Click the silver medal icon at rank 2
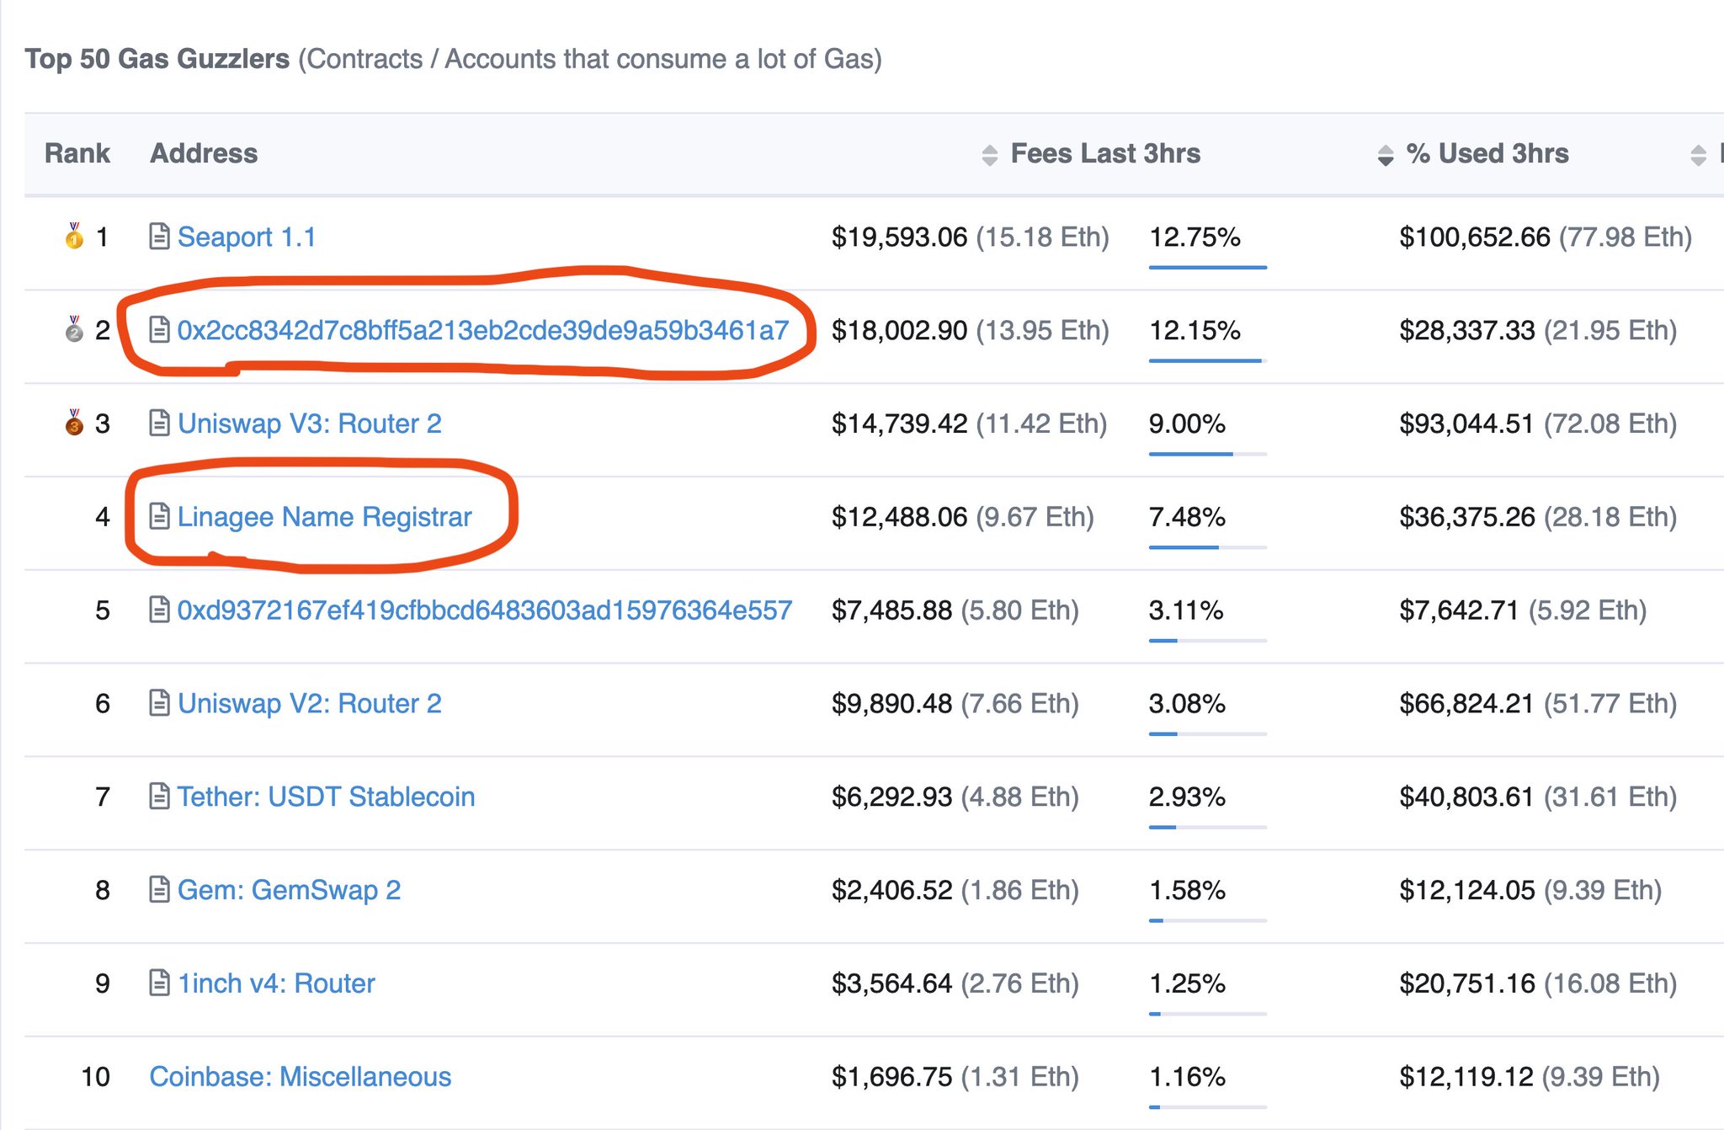Viewport: 1724px width, 1130px height. (74, 329)
